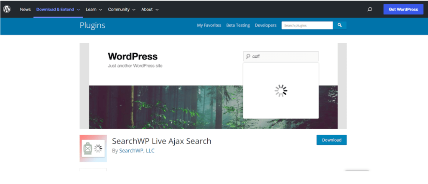The image size is (428, 184).
Task: Open the News menu item
Action: [25, 9]
